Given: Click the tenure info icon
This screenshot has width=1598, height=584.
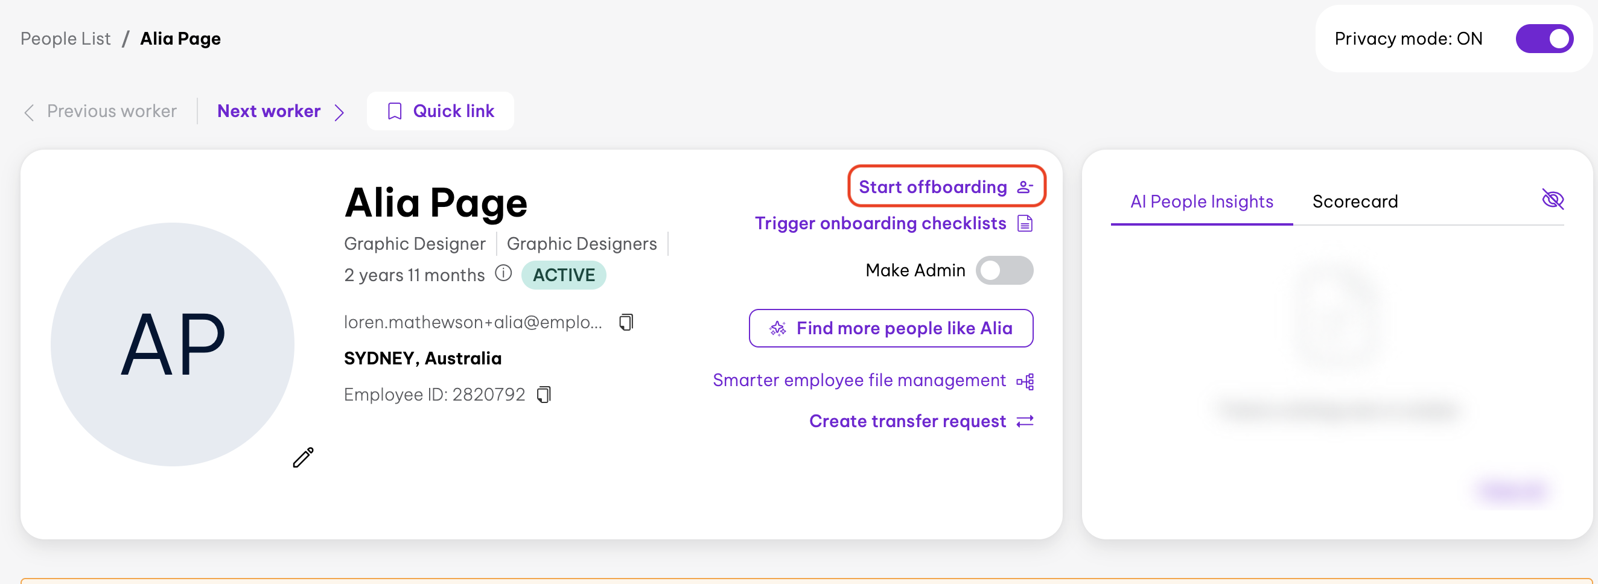Looking at the screenshot, I should coord(503,273).
